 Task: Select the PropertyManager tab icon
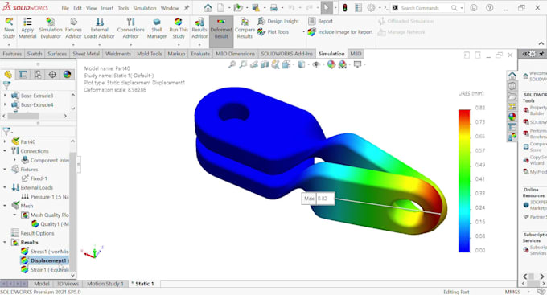(x=23, y=74)
